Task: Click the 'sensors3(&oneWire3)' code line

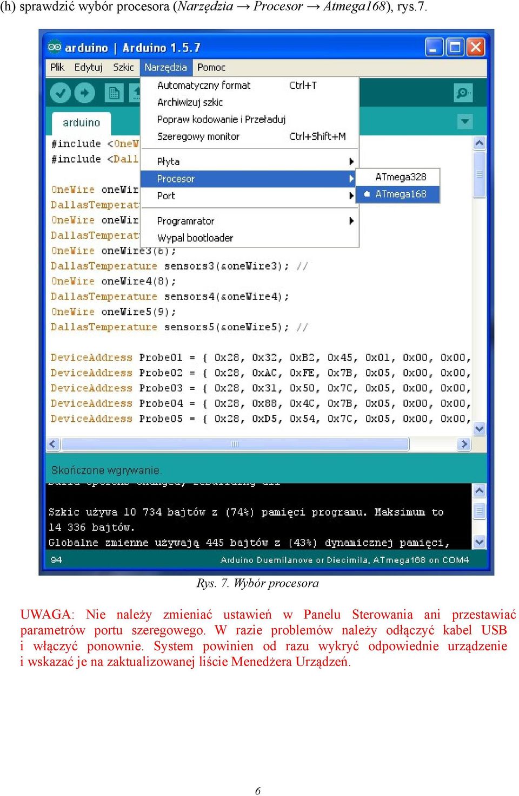Action: click(179, 266)
